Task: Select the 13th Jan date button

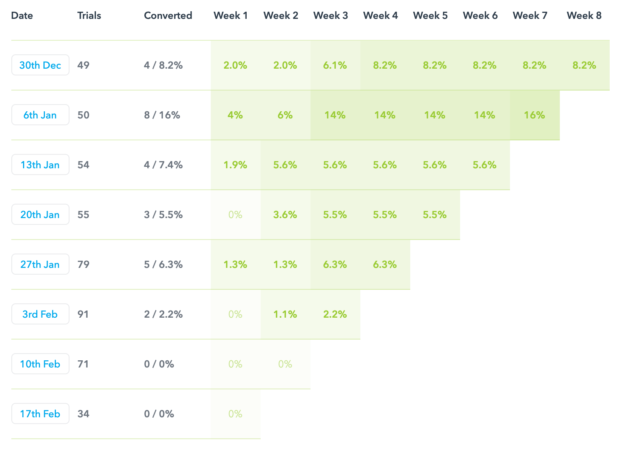Action: tap(40, 165)
